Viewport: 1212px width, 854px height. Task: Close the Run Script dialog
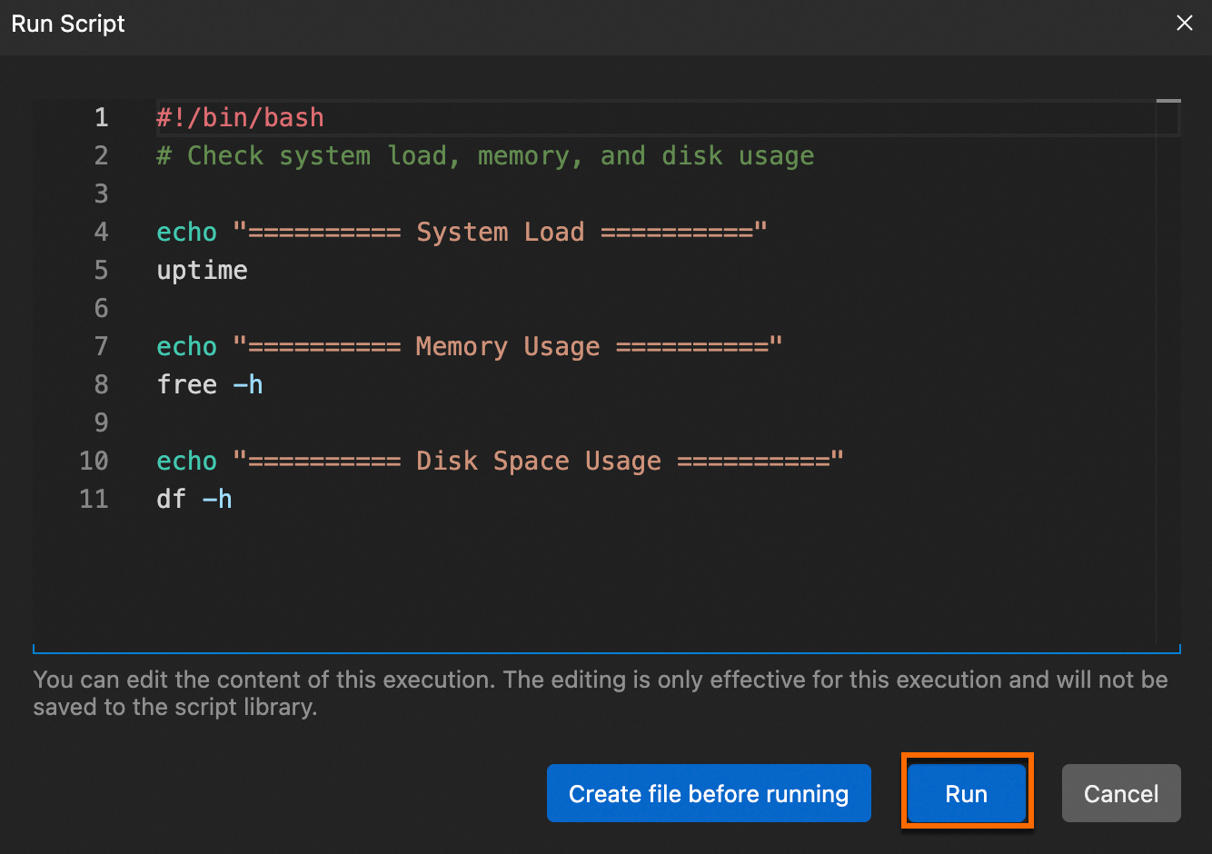coord(1184,24)
